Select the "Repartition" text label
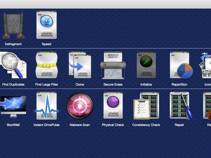Screen dimensions: 211x158 click(179, 84)
